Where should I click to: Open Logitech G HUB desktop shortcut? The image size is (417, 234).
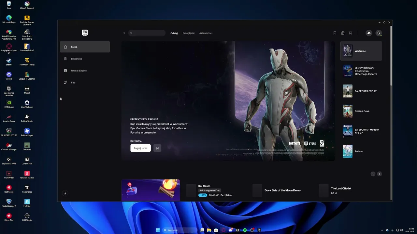(9, 161)
